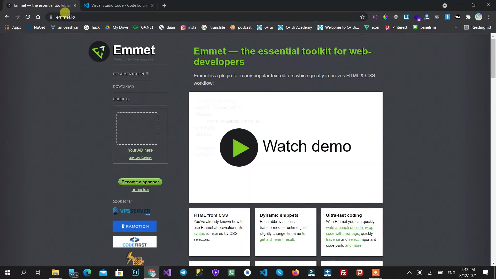View site info via the padlock icon
Screen dimensions: 496x279
[x=51, y=17]
